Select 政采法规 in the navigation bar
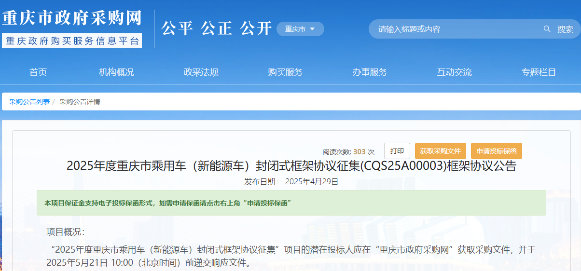Image resolution: width=581 pixels, height=271 pixels. 201,72
